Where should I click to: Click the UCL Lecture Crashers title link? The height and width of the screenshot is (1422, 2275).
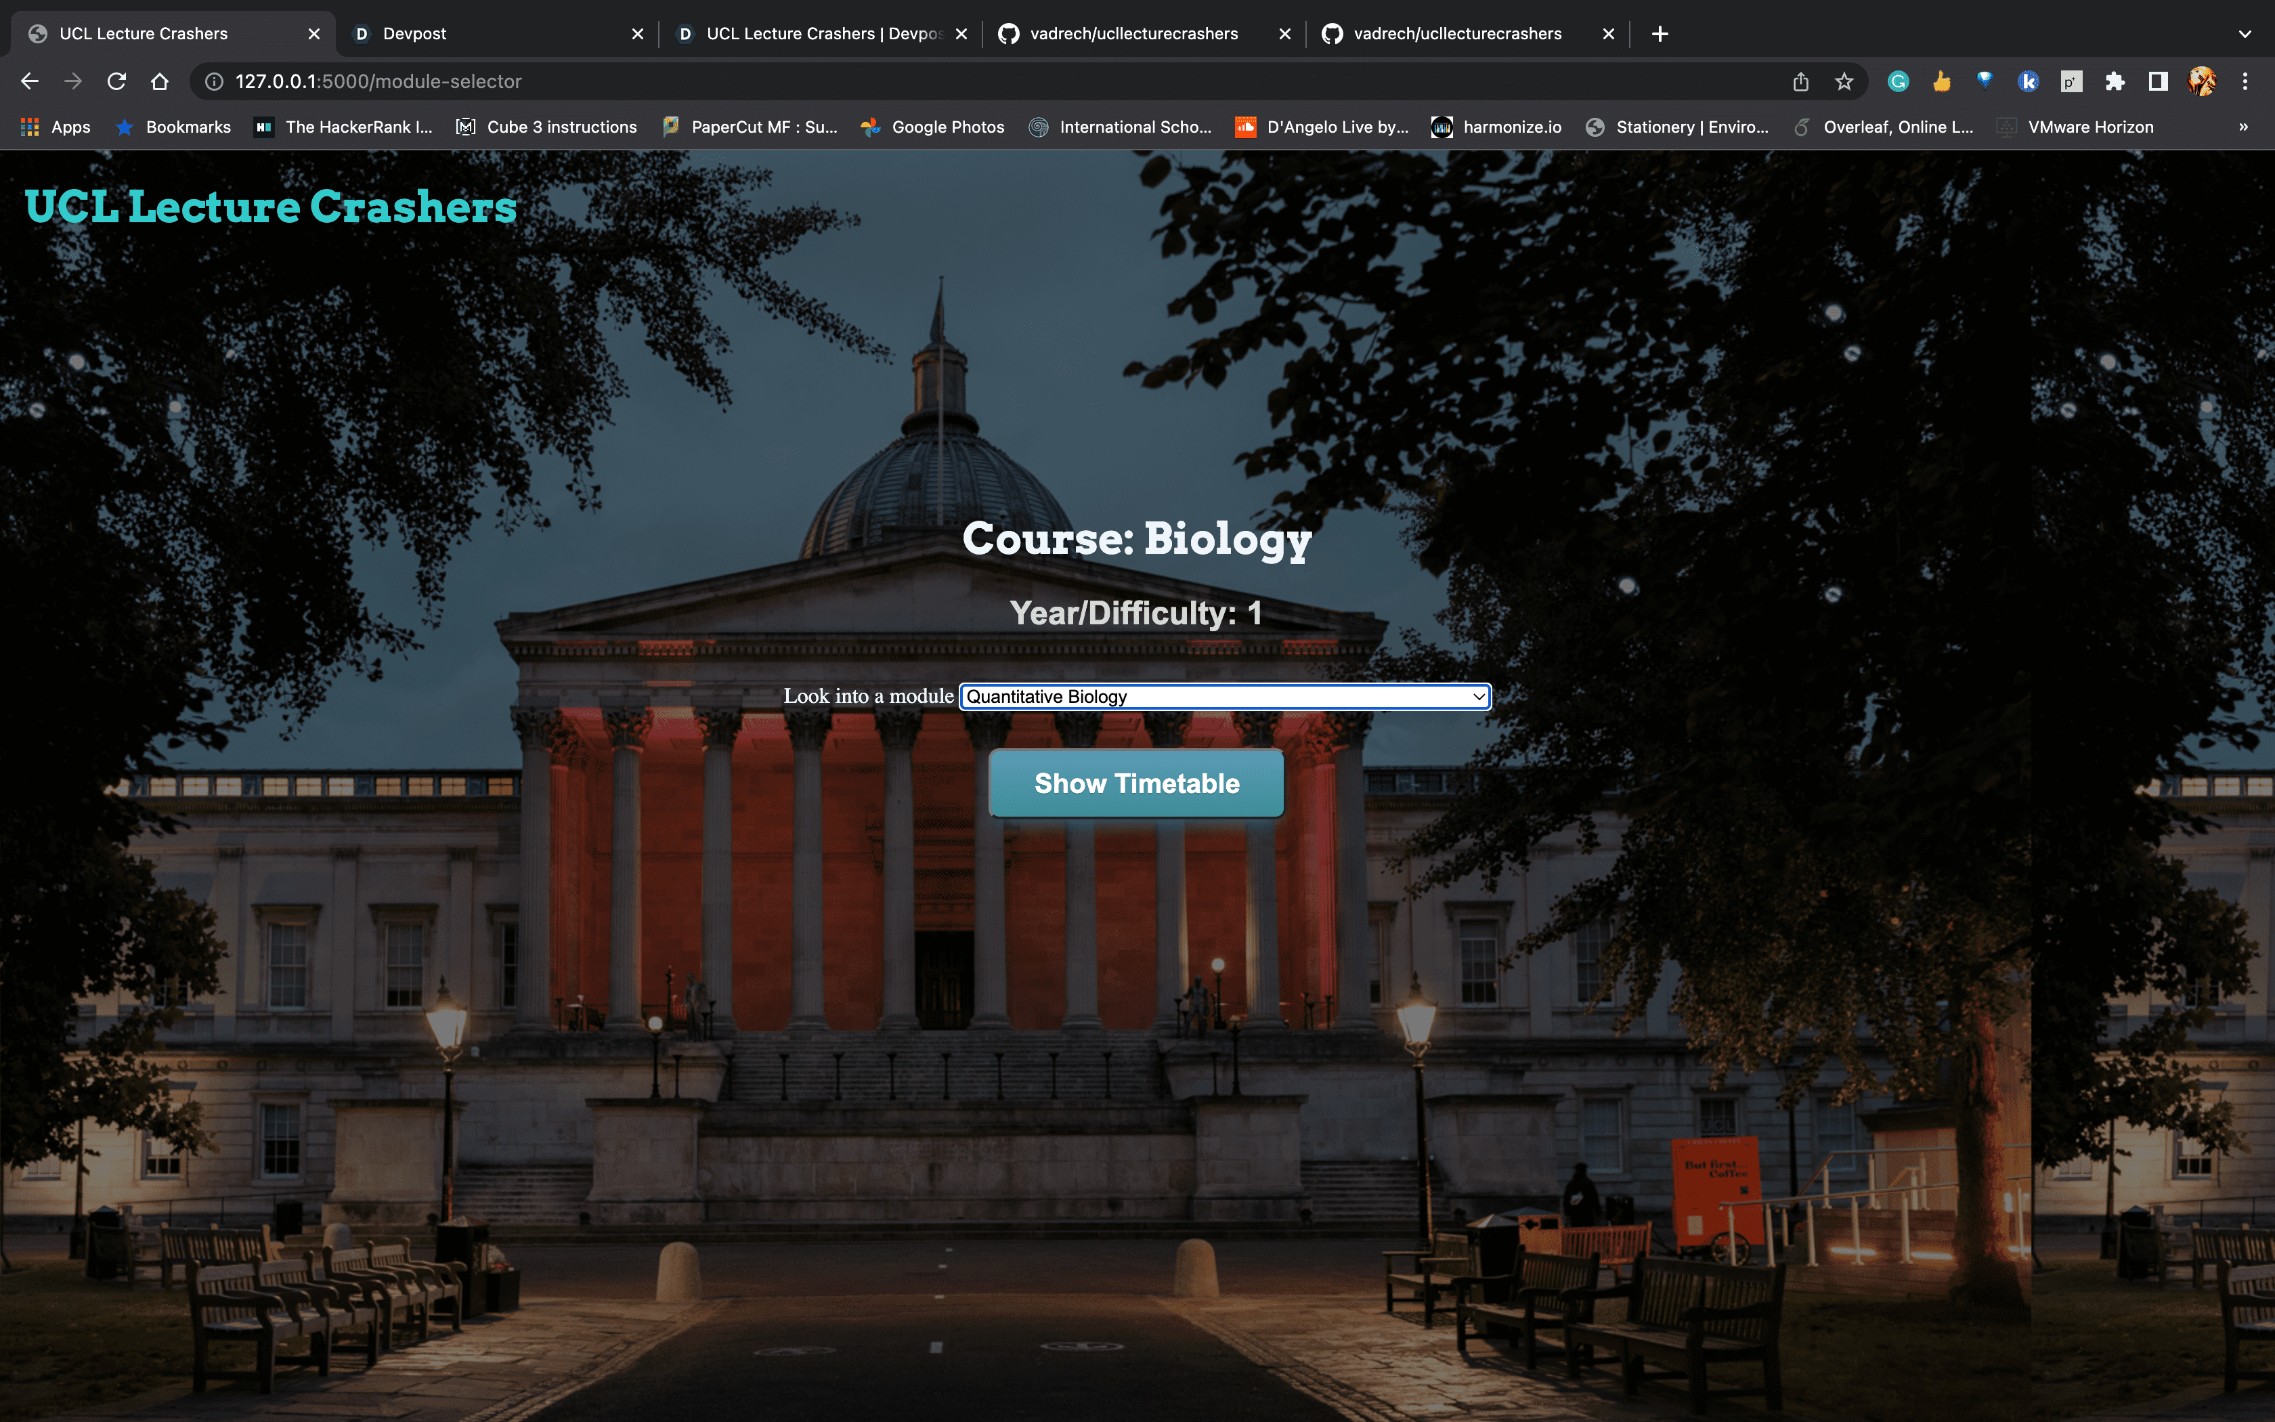coord(271,207)
